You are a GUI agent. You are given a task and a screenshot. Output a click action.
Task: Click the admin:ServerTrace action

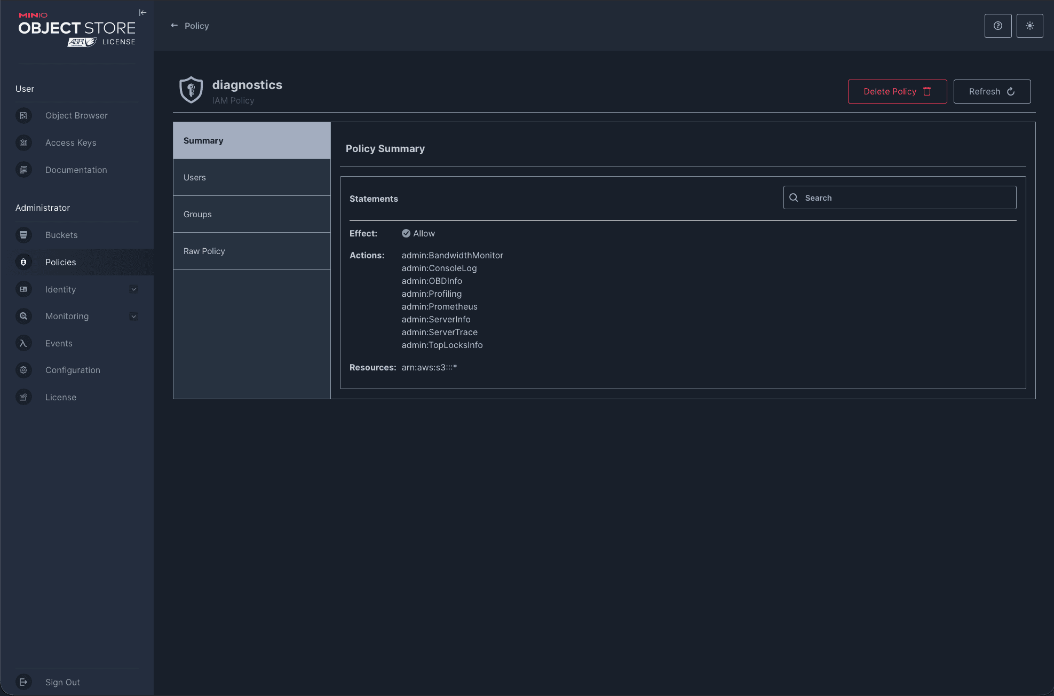click(439, 332)
